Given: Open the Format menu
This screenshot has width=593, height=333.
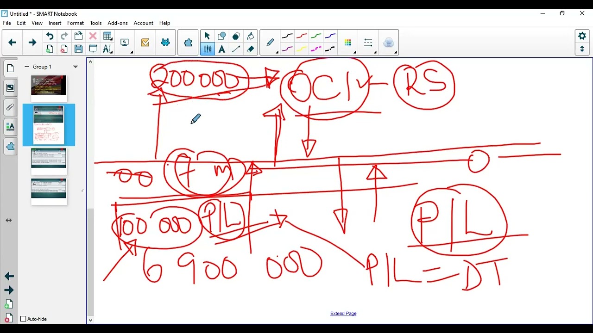Looking at the screenshot, I should [76, 23].
